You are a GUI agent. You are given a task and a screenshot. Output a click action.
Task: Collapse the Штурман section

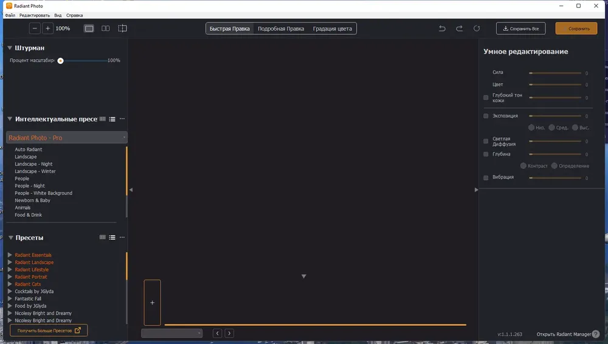click(x=10, y=47)
